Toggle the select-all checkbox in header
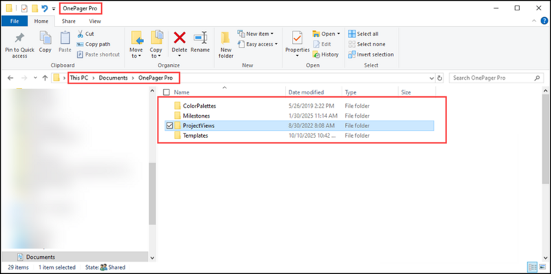The width and height of the screenshot is (551, 274). point(167,92)
